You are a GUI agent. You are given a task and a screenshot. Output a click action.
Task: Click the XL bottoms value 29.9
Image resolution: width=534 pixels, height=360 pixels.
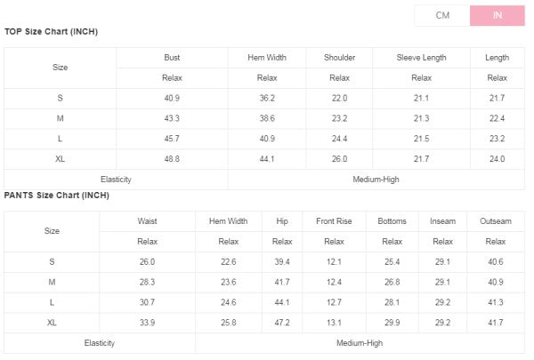click(392, 322)
